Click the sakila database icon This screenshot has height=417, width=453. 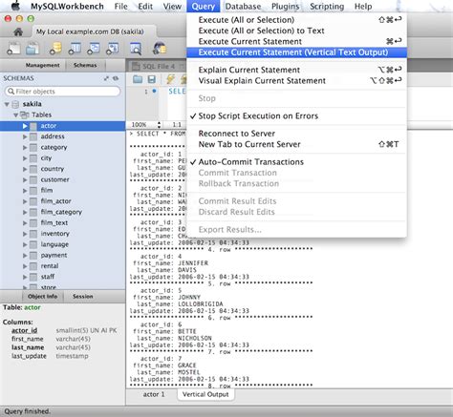coord(15,104)
